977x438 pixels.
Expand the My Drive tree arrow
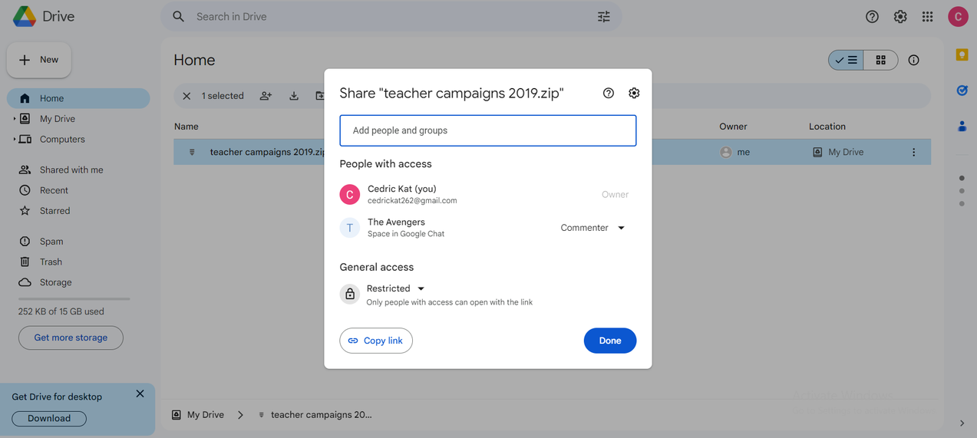point(14,119)
